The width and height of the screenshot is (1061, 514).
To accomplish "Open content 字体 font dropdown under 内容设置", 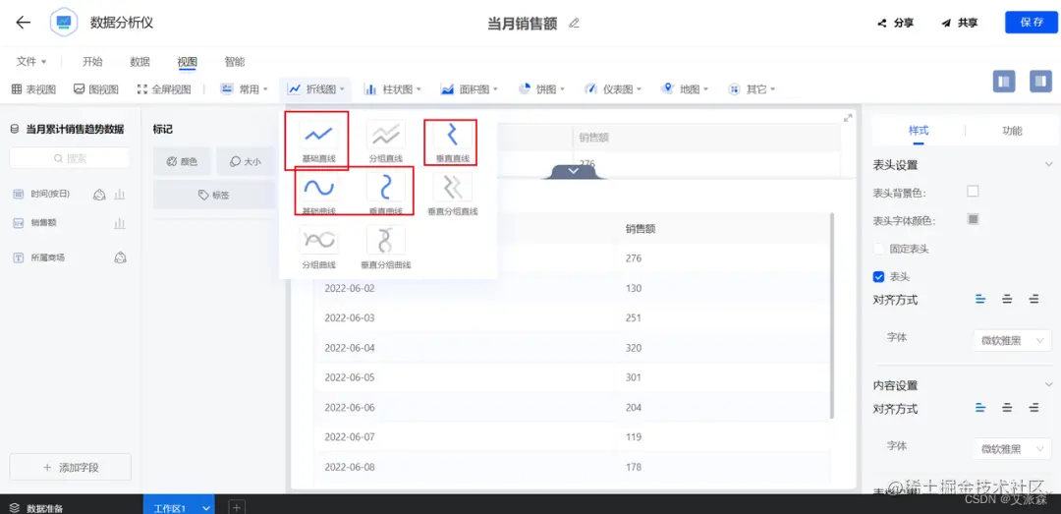I will [1012, 448].
